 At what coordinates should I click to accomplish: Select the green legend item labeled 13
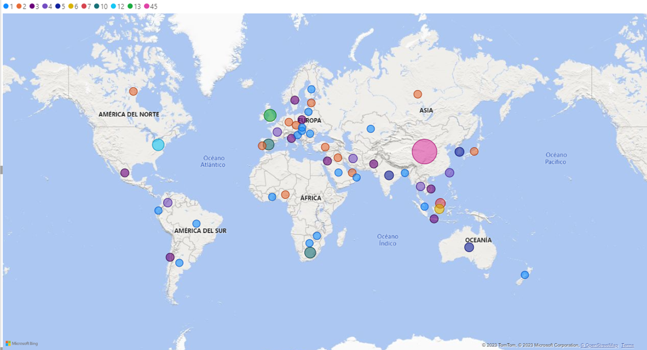pos(134,6)
